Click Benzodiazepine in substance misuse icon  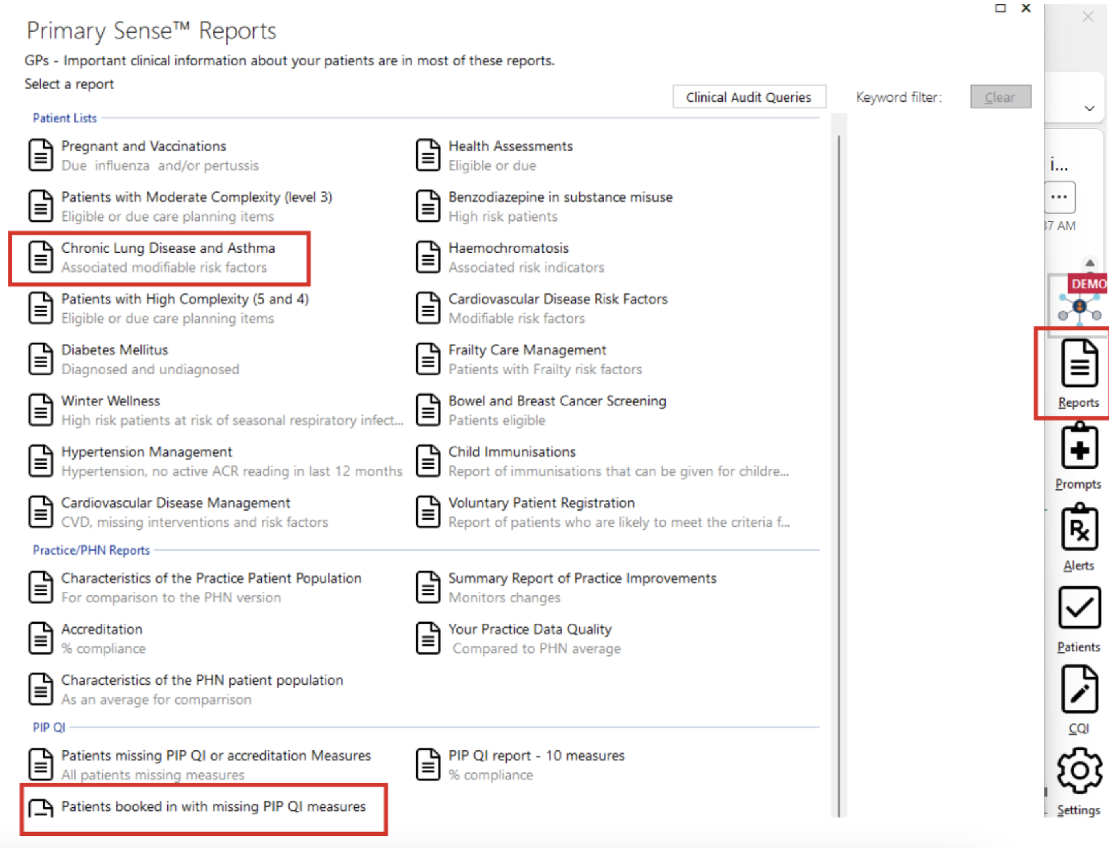pos(428,206)
